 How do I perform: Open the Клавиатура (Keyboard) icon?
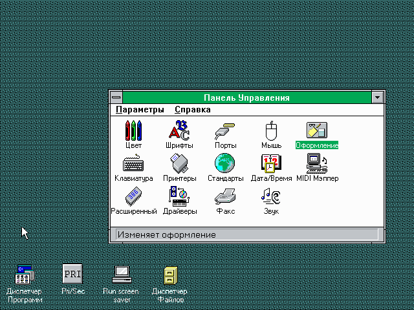[134, 164]
